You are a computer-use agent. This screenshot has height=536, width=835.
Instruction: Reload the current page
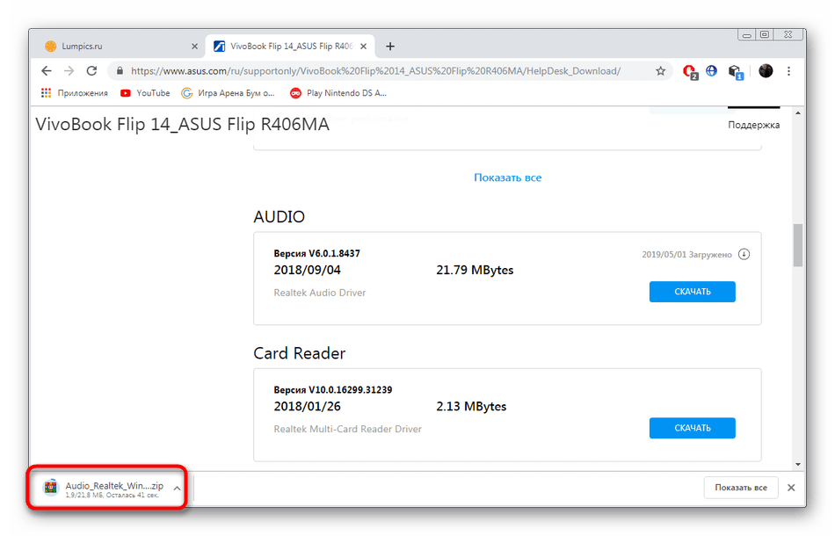coord(91,71)
